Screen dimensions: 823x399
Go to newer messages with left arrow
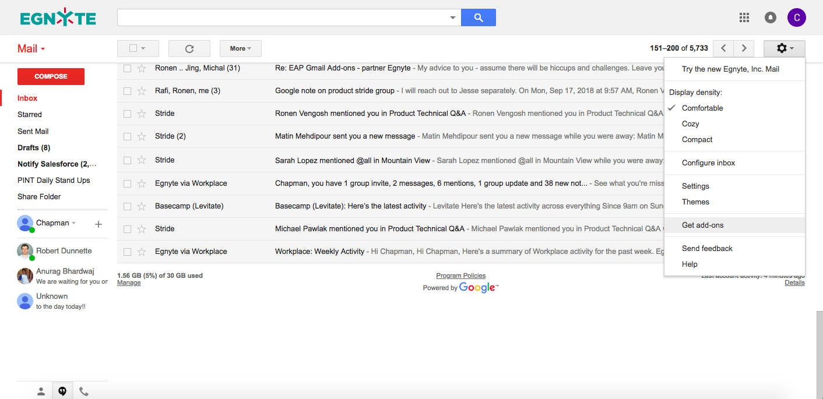723,48
